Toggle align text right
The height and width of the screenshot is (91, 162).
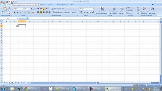click(44, 12)
